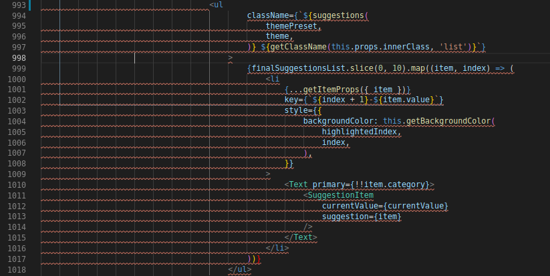Image resolution: width=550 pixels, height=276 pixels.
Task: Click the opening <li tag
Action: click(273, 79)
